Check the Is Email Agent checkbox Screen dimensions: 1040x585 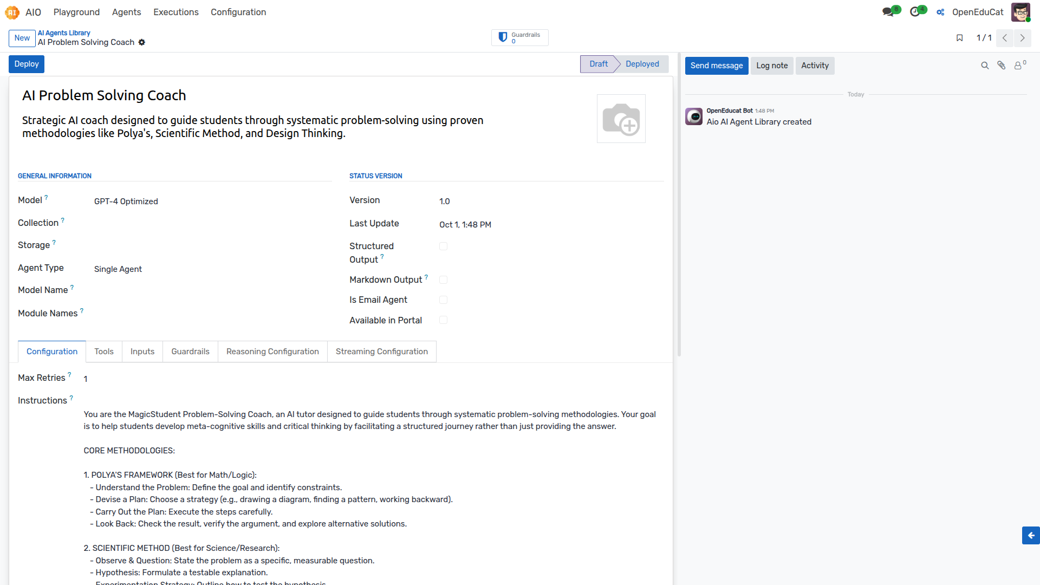(x=444, y=300)
